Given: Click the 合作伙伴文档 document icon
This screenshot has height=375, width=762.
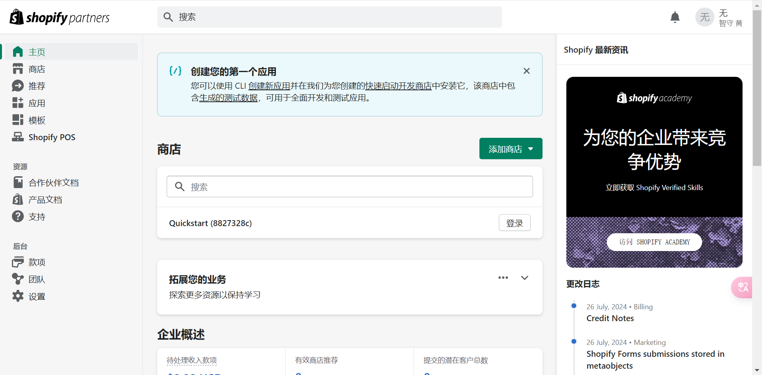Looking at the screenshot, I should pos(18,183).
